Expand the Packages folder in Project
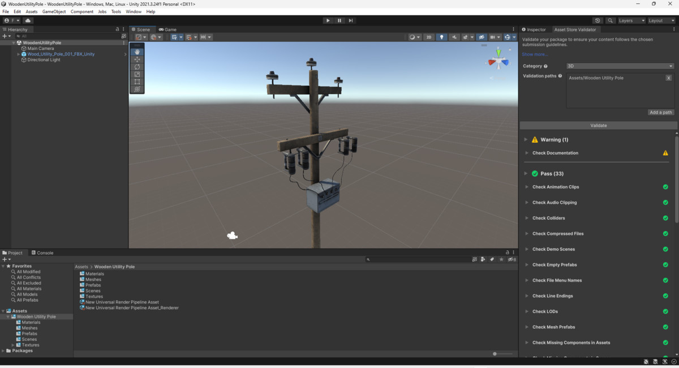This screenshot has width=679, height=368. [3, 350]
